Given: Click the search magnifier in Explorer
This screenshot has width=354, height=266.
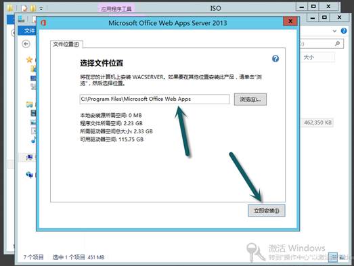Looking at the screenshot, I should tap(337, 43).
